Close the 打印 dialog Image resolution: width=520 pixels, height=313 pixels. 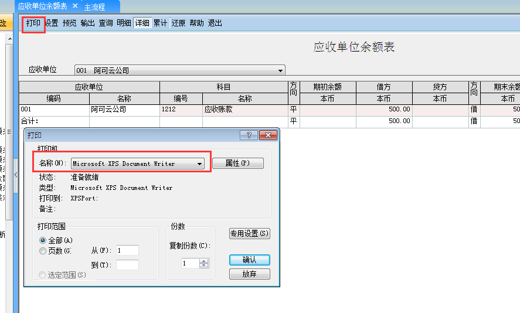268,135
